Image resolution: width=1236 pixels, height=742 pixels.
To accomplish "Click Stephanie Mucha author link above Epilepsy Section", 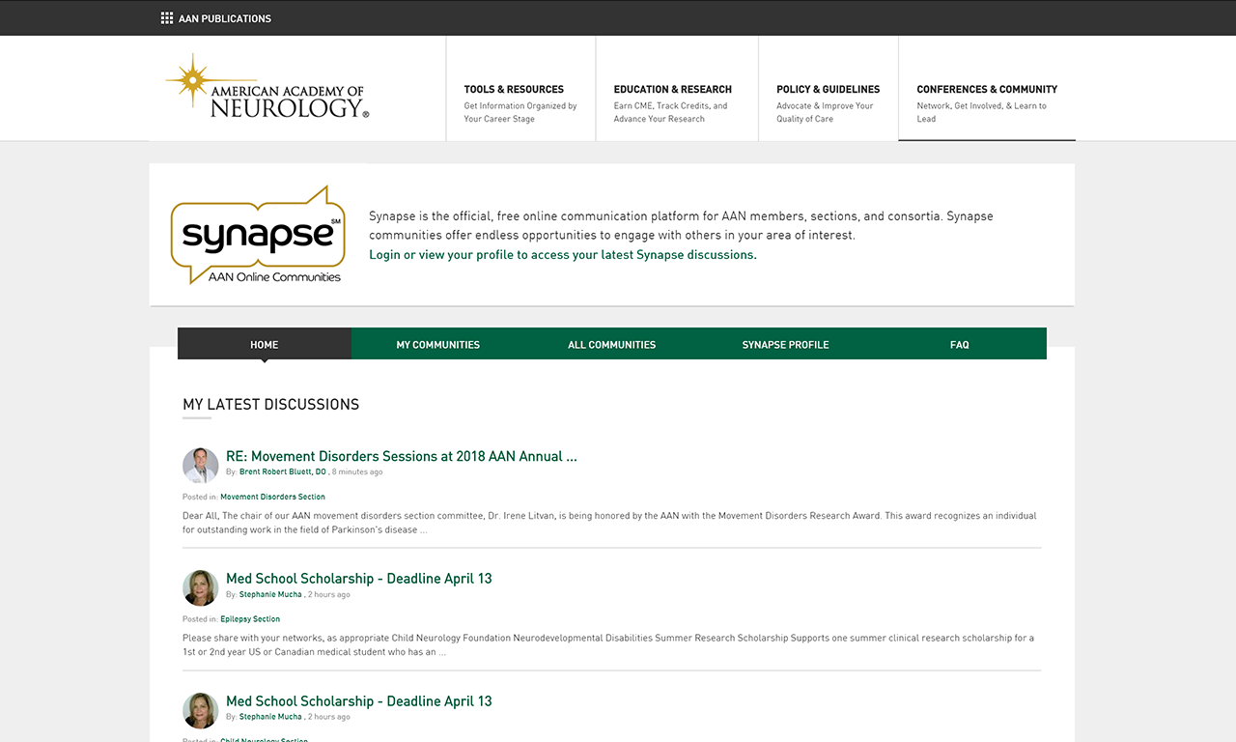I will click(x=270, y=595).
